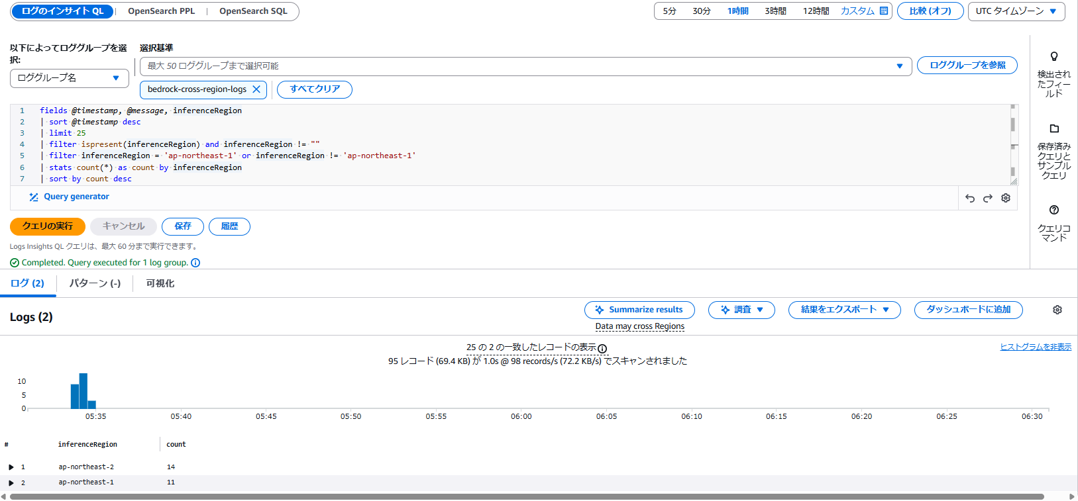Switch query language to OpenSearch SQL
This screenshot has width=1078, height=501.
click(253, 11)
